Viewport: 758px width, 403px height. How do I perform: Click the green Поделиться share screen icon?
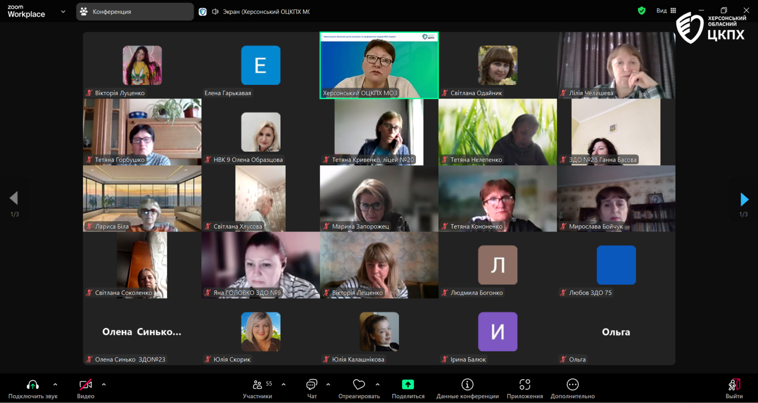pos(408,385)
